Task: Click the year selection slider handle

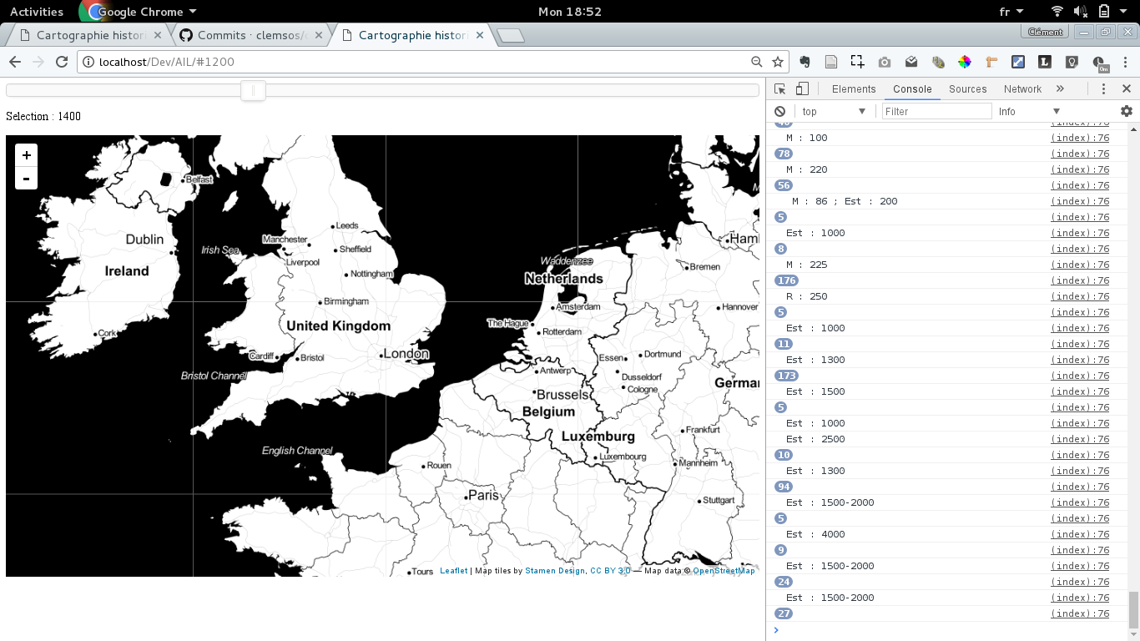Action: pyautogui.click(x=253, y=90)
